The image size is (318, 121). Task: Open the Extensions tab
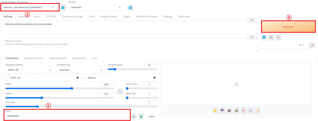tap(184, 17)
